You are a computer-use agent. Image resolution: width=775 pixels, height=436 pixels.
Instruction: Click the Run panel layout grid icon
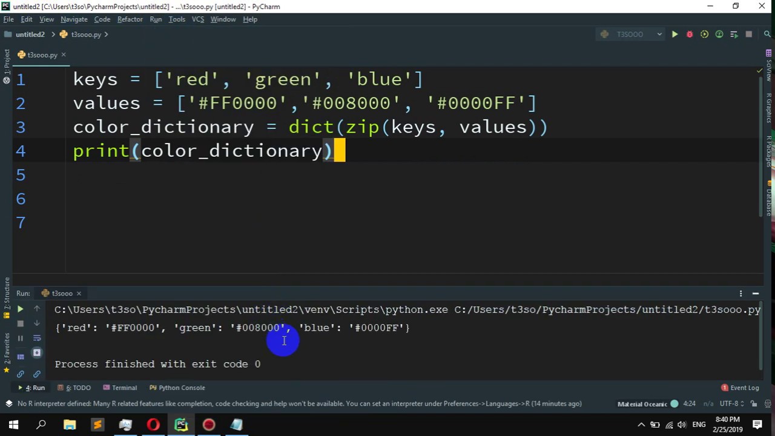pos(20,357)
